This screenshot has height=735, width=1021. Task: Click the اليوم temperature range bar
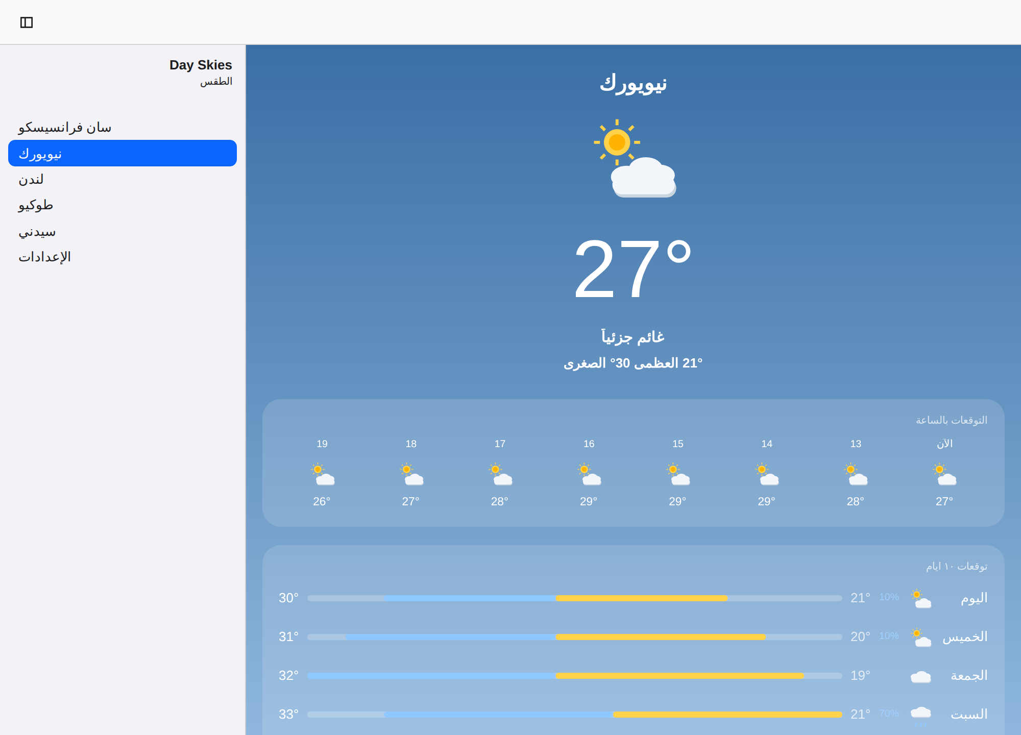(x=575, y=598)
